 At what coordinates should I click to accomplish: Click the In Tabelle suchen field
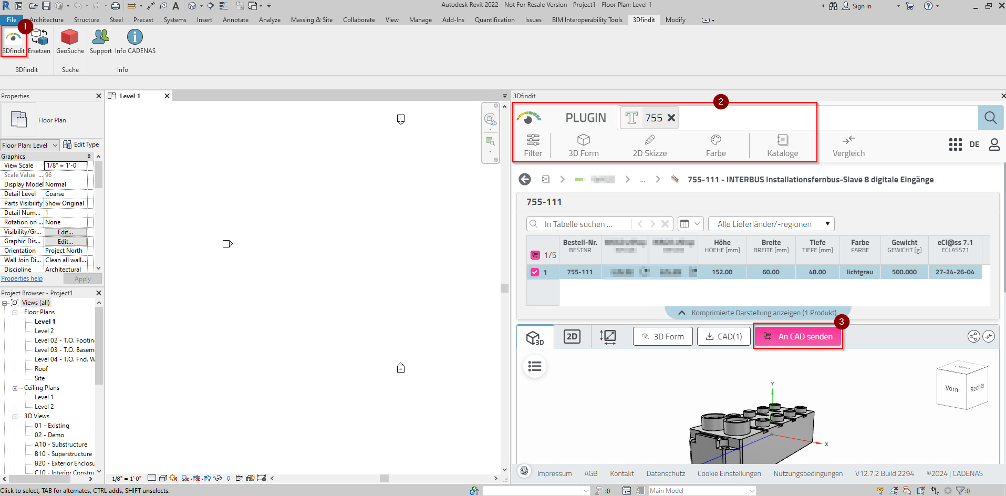pyautogui.click(x=579, y=224)
